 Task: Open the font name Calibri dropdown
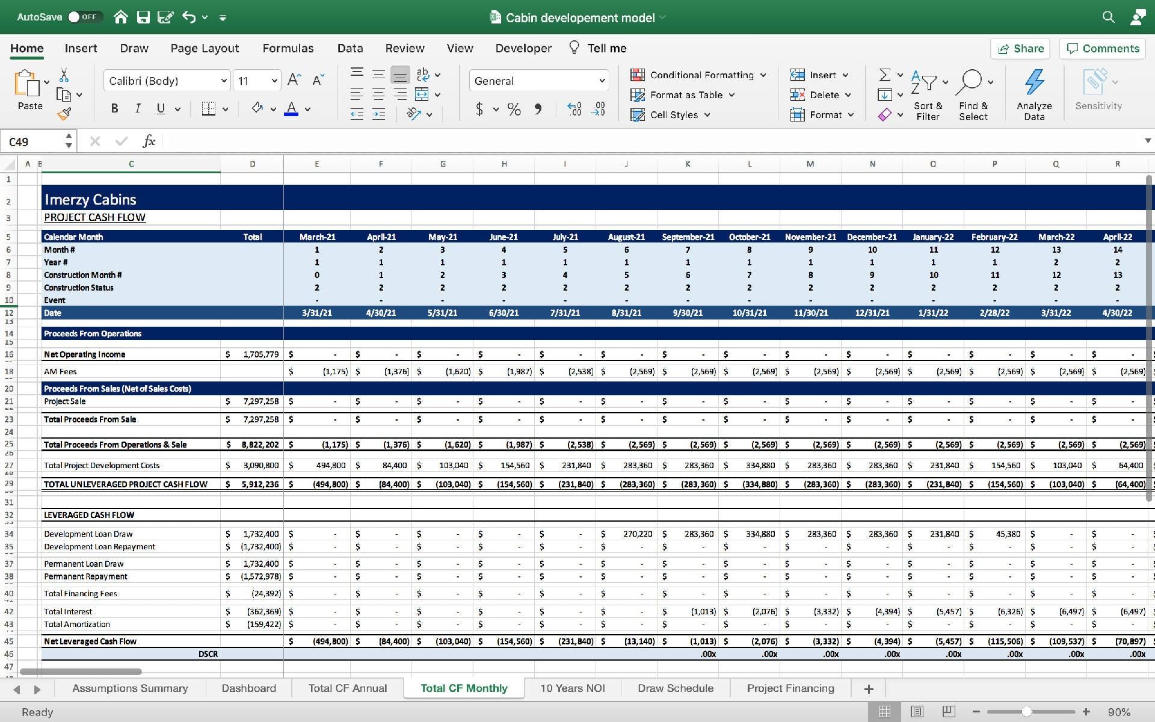pos(224,81)
